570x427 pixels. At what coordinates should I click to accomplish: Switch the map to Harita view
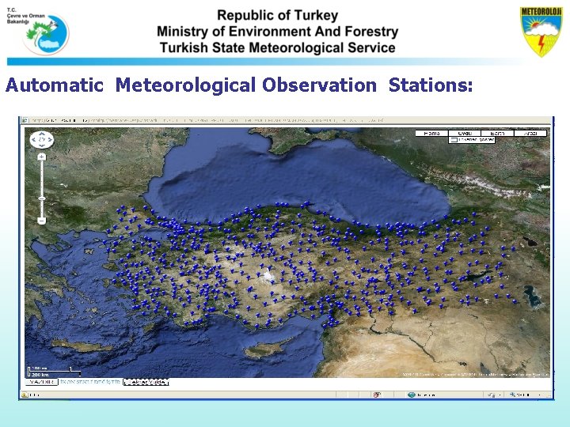pos(431,134)
